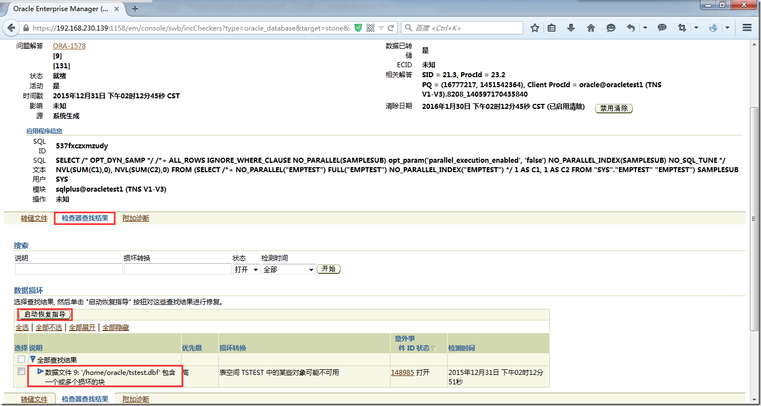Click the 检测时间 column header

(x=462, y=348)
